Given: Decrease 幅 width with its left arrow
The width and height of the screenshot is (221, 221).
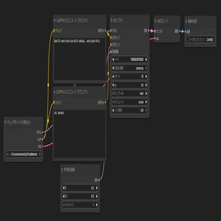Looking at the screenshot, I should 64,188.
